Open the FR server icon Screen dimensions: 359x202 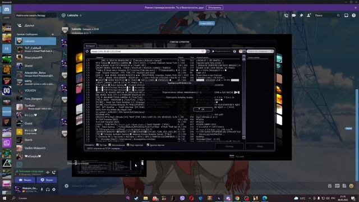7,49
